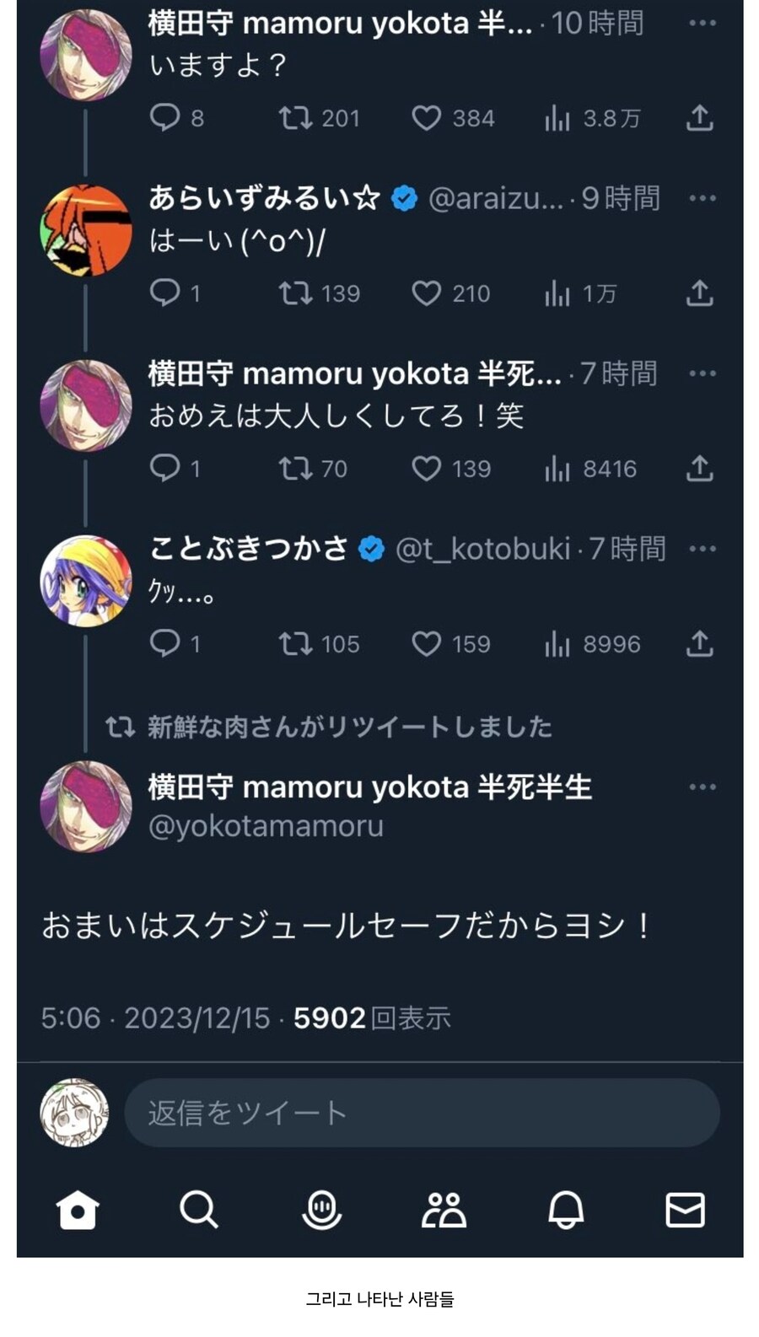This screenshot has height=1337, width=759.
Task: Open the Home tab in the bottom bar
Action: click(78, 1211)
